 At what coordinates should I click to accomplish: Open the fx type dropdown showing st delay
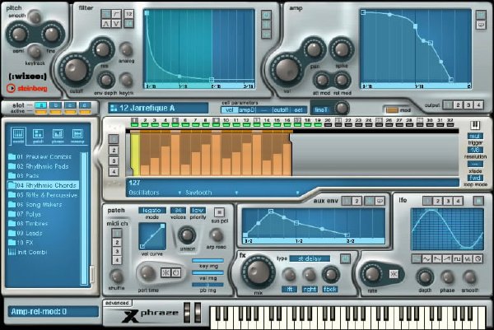tap(310, 258)
